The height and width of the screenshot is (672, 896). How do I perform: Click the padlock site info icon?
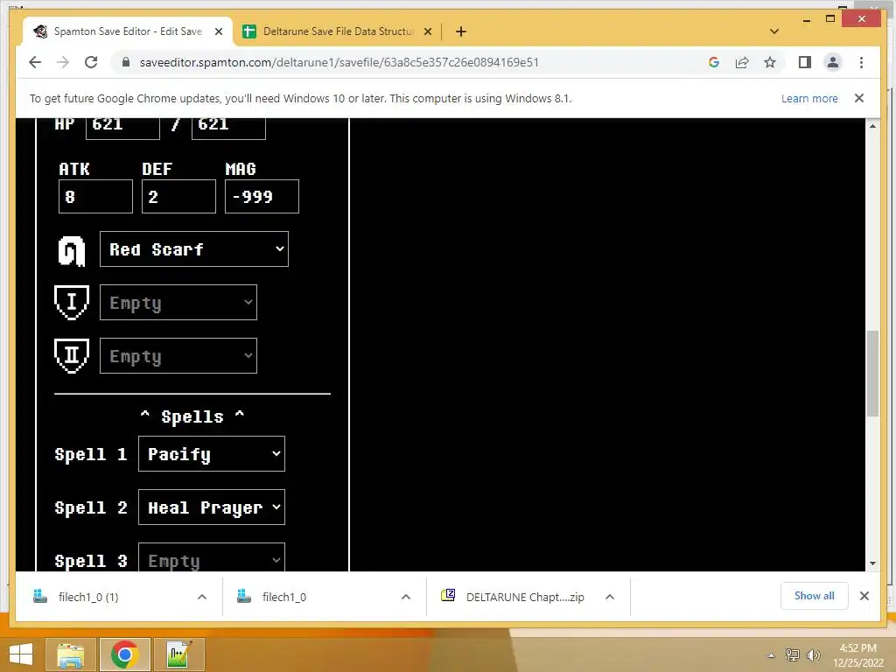tap(126, 62)
